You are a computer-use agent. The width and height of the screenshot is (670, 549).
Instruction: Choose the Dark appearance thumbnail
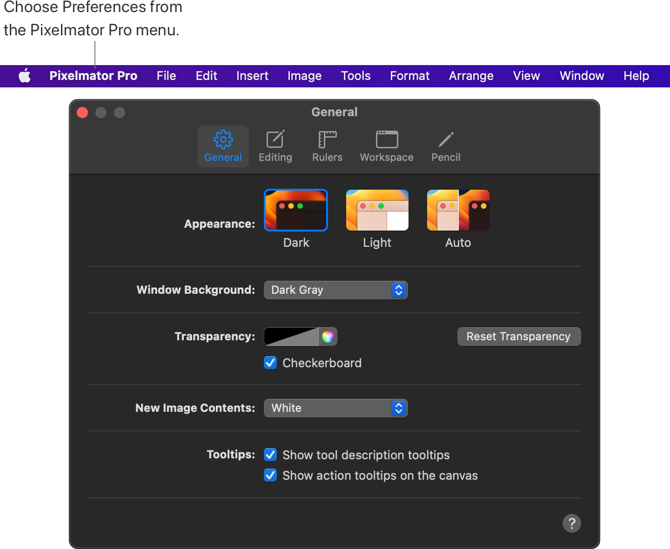296,210
